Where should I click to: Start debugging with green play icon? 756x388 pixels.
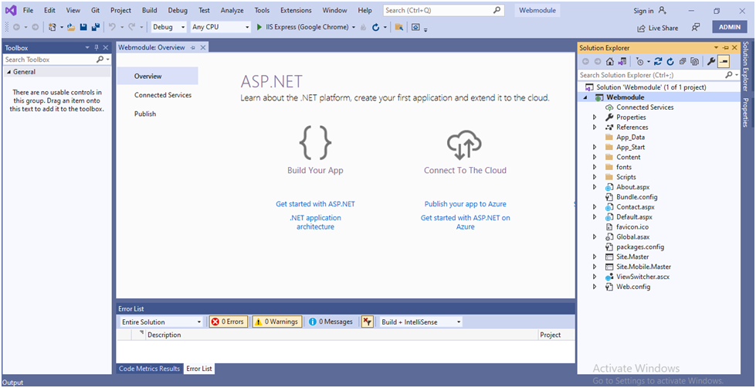click(x=259, y=28)
